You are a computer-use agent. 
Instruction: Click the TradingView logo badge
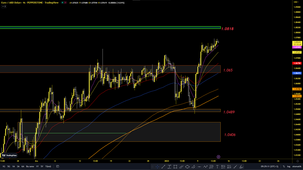click(x=9, y=155)
